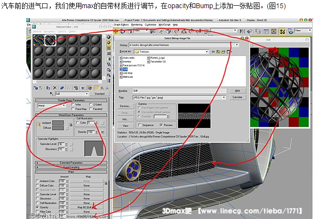Toggle Show Map in Viewport icon
The height and width of the screenshot is (219, 316).
[x=90, y=88]
